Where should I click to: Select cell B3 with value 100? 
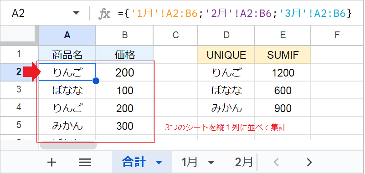(124, 90)
